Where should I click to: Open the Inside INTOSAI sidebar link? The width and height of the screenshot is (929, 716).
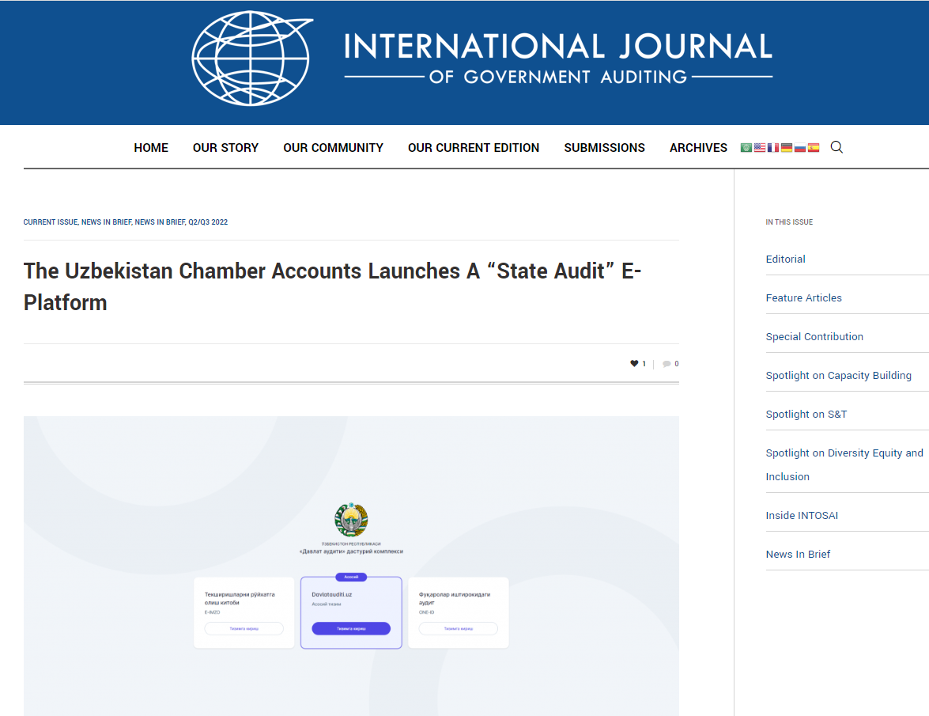802,515
